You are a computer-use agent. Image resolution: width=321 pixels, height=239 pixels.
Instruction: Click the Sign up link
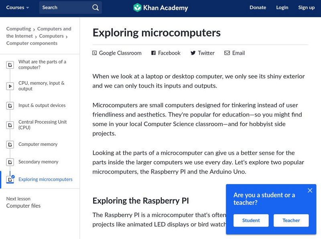pyautogui.click(x=307, y=7)
